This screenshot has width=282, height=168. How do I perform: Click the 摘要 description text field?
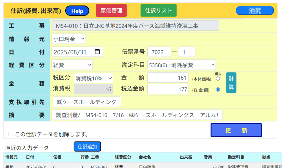137,115
